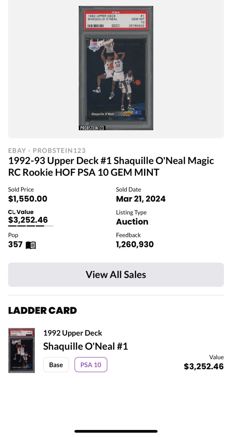The width and height of the screenshot is (232, 437).
Task: Open the EBAY - PROBSTEIN123 seller link
Action: click(x=47, y=150)
